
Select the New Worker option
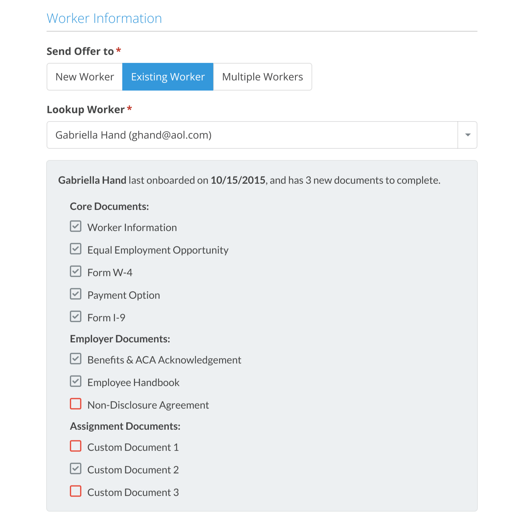click(85, 77)
